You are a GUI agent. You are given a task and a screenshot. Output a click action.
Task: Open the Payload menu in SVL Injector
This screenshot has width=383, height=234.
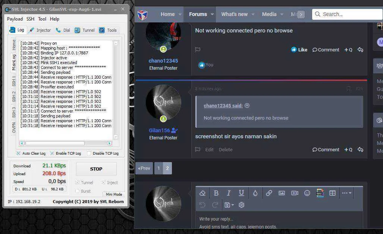point(15,19)
